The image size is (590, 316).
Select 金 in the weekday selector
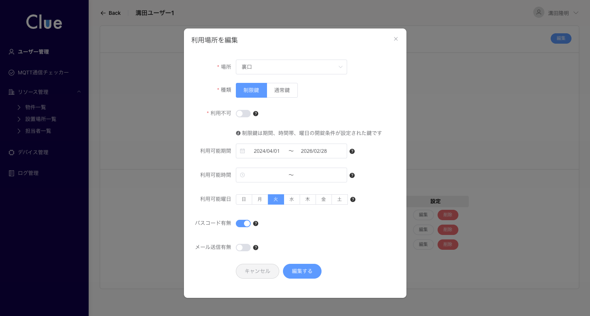click(323, 199)
